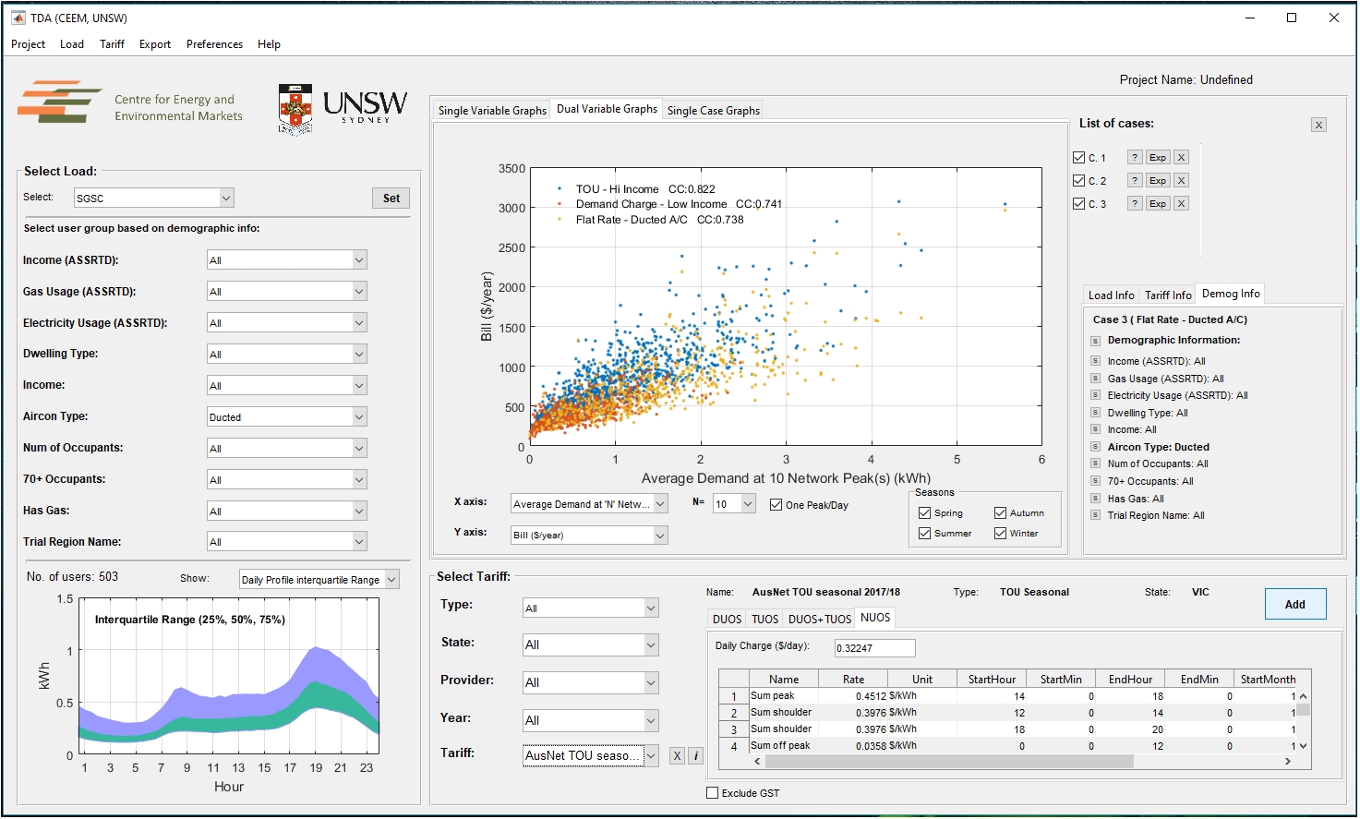Click the info question mark for case 1
Viewport: 1360px width, 819px height.
point(1135,157)
